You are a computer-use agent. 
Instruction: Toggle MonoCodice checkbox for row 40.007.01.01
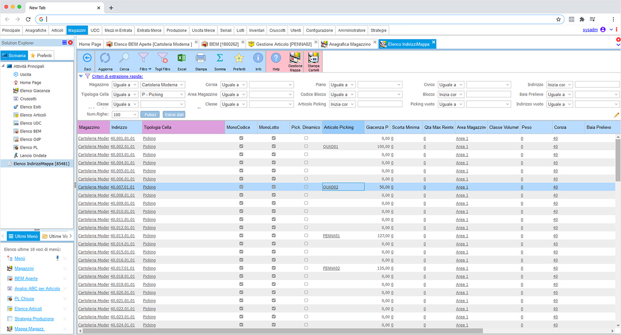point(241,187)
